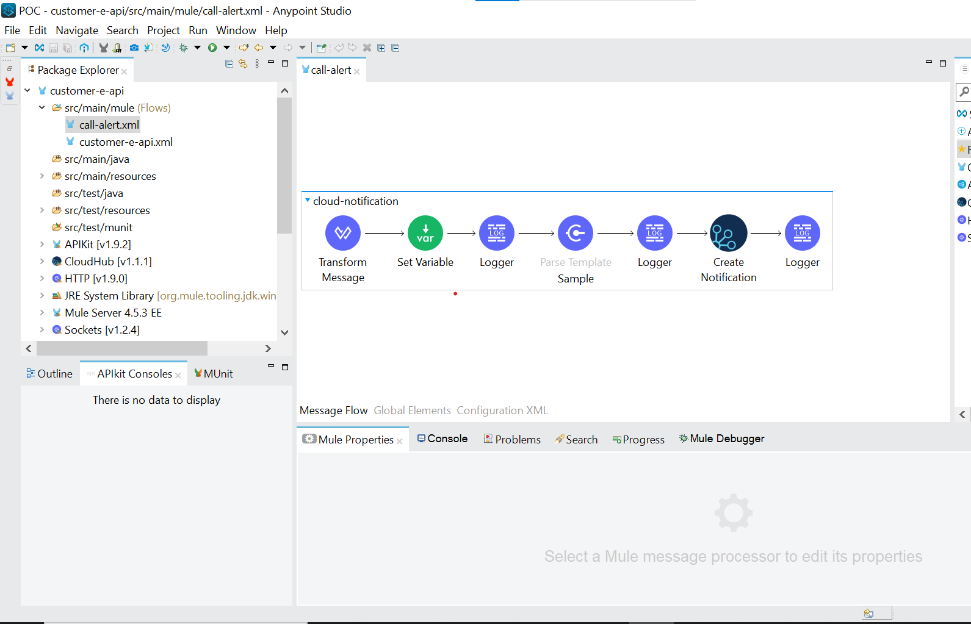Open the Outline tab
Screen dimensions: 971x624
[49, 373]
